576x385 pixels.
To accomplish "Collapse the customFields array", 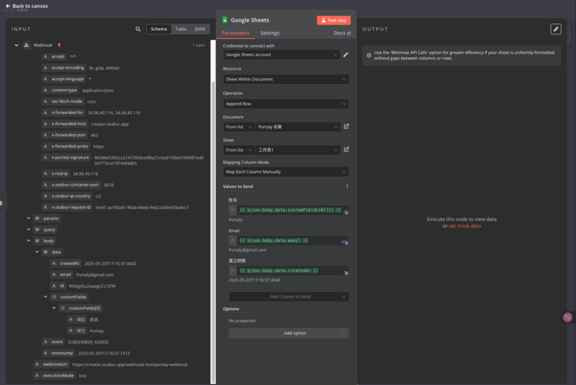I will pos(46,297).
